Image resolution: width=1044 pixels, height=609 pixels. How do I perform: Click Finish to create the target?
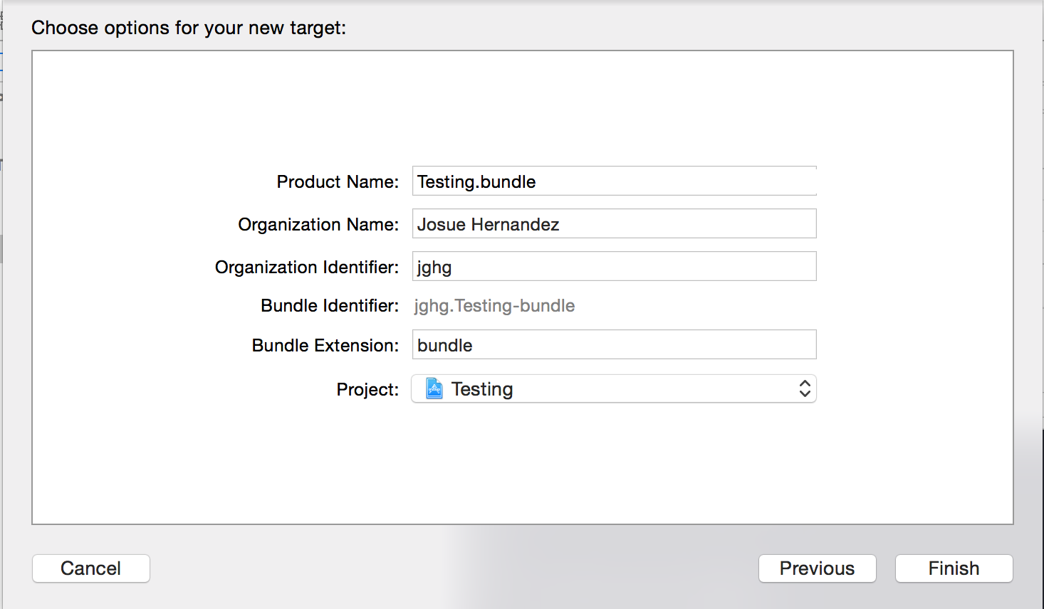click(954, 568)
